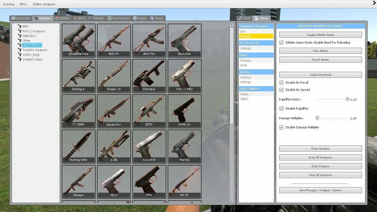Select TurtleP's Weapons category
Screen dimensions: 377x212
35,50
